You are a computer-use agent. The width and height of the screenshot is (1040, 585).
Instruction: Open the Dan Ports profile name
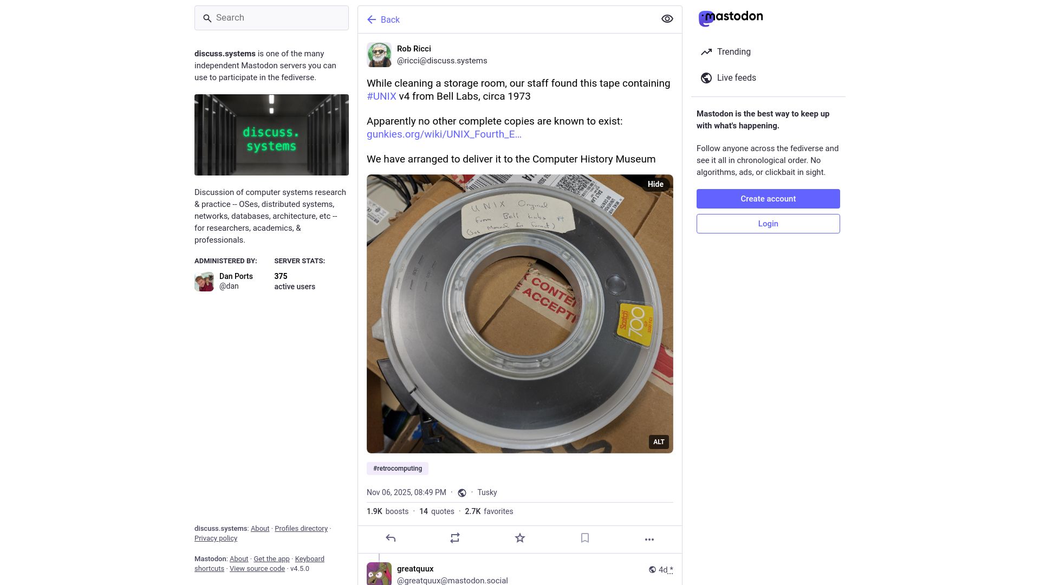point(236,276)
